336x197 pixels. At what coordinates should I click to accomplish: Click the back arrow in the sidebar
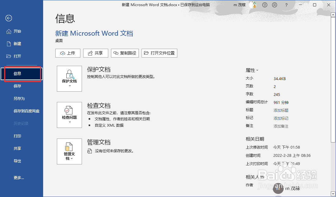click(x=9, y=18)
